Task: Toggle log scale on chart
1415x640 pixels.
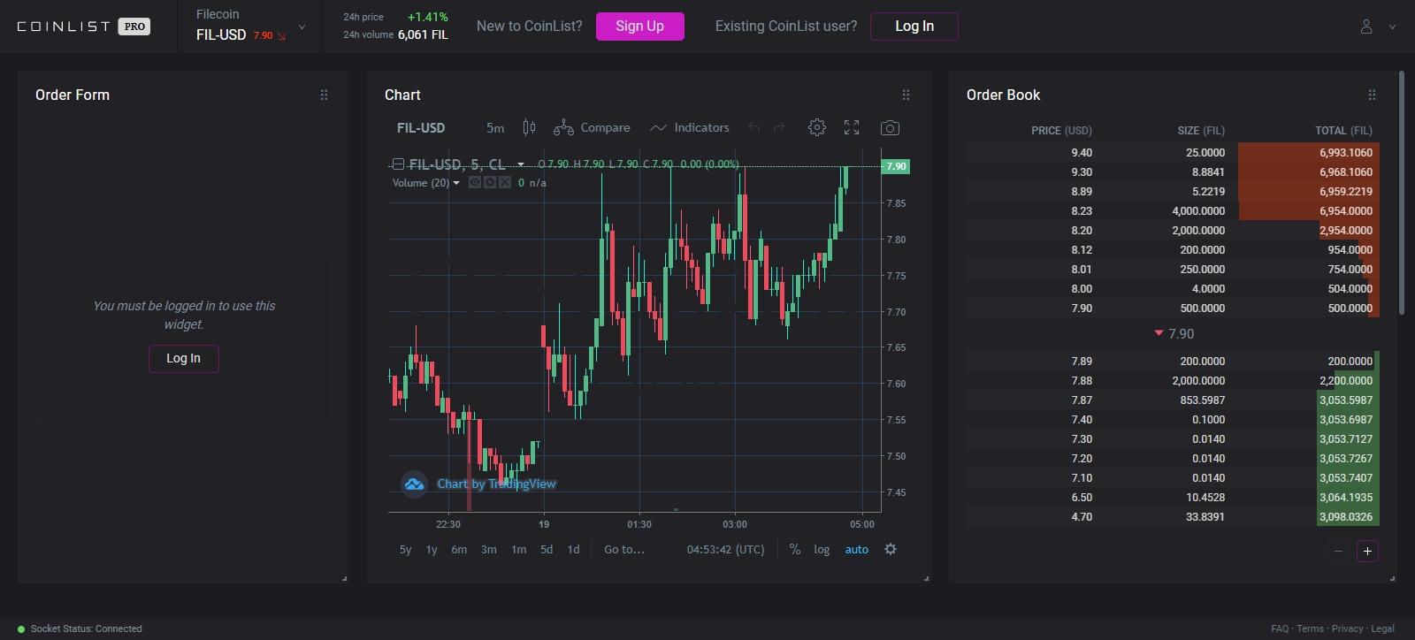Action: point(822,550)
